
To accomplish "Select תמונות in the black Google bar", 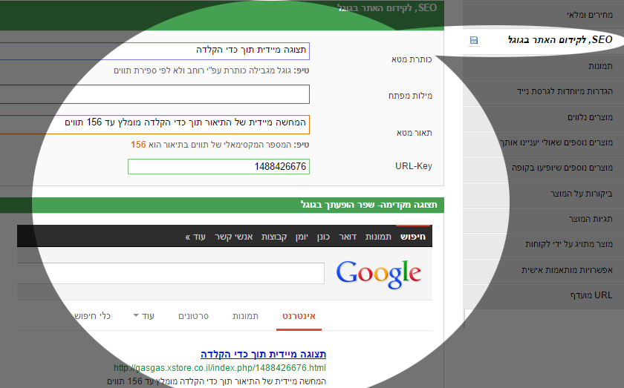I will [x=378, y=237].
